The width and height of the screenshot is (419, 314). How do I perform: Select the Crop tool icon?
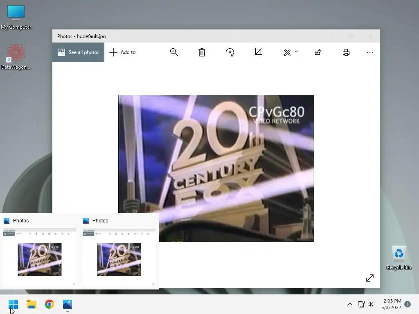coord(258,52)
